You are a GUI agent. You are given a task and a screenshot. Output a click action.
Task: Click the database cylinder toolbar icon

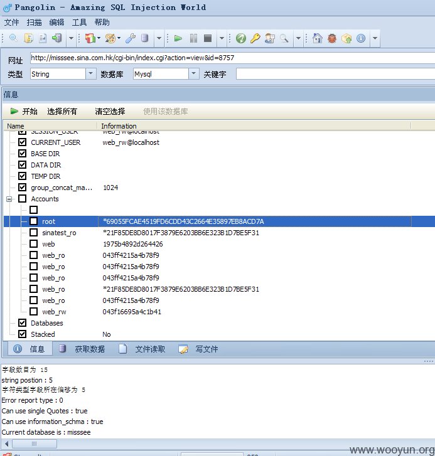[x=144, y=38]
